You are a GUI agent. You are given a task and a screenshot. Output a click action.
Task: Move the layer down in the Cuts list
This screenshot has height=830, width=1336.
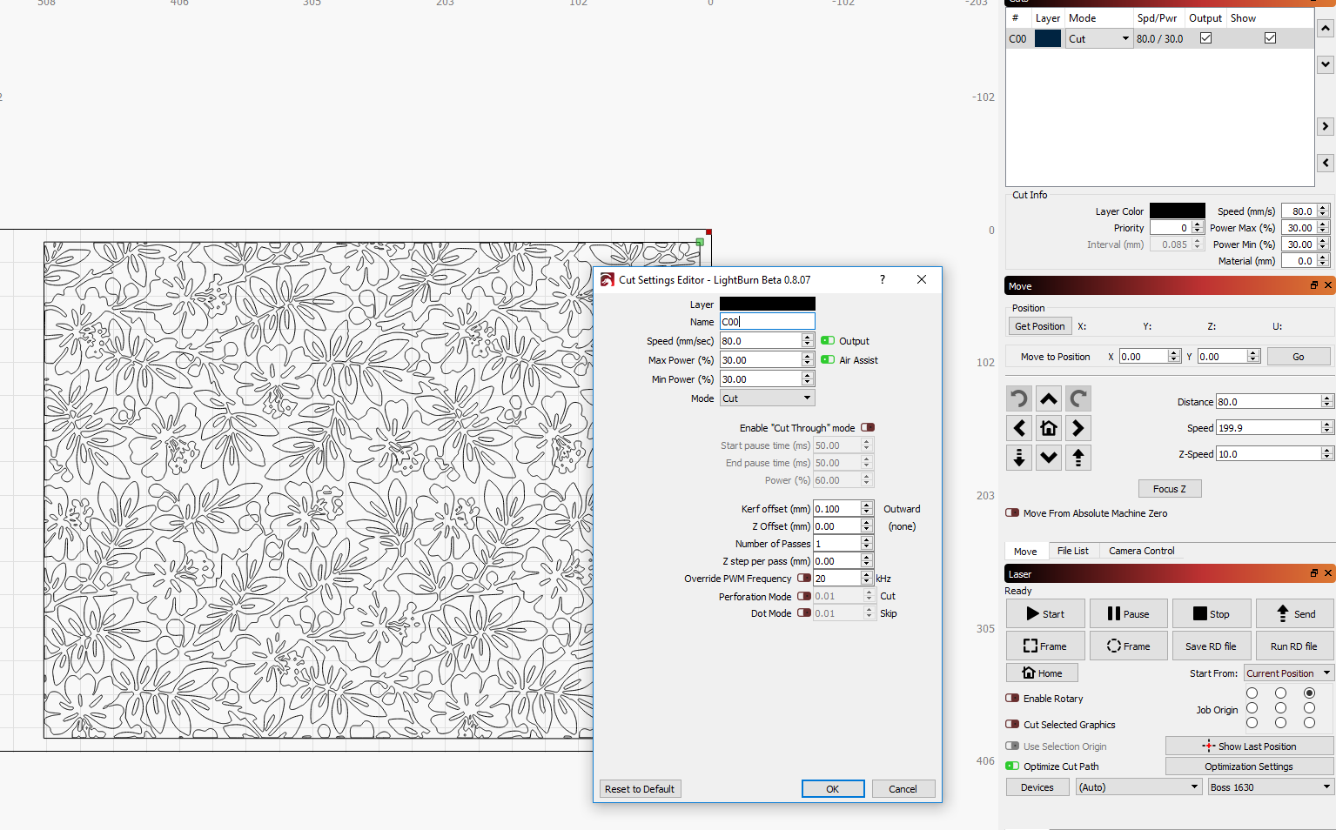point(1326,64)
